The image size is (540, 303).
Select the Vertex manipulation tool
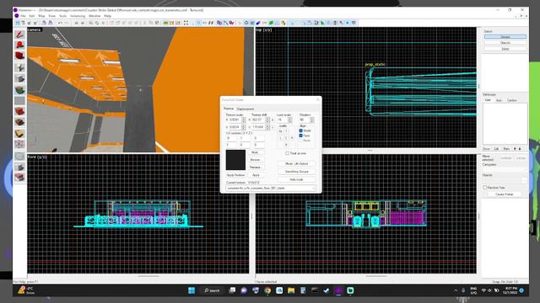(19, 144)
